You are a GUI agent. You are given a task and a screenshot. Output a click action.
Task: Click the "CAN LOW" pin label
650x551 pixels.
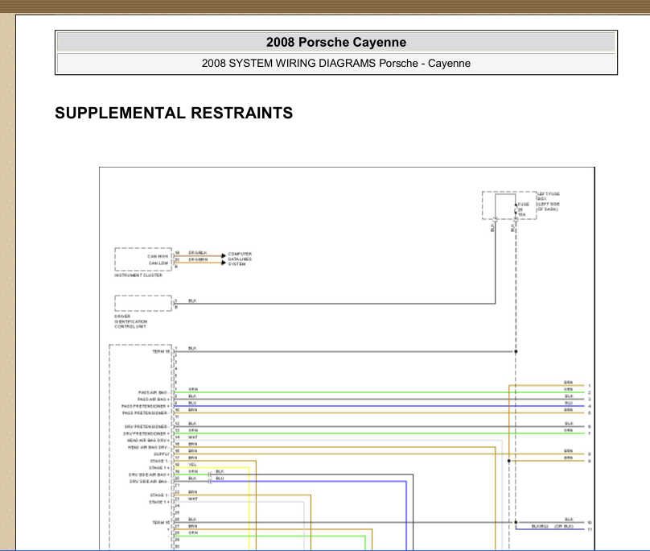coord(158,263)
